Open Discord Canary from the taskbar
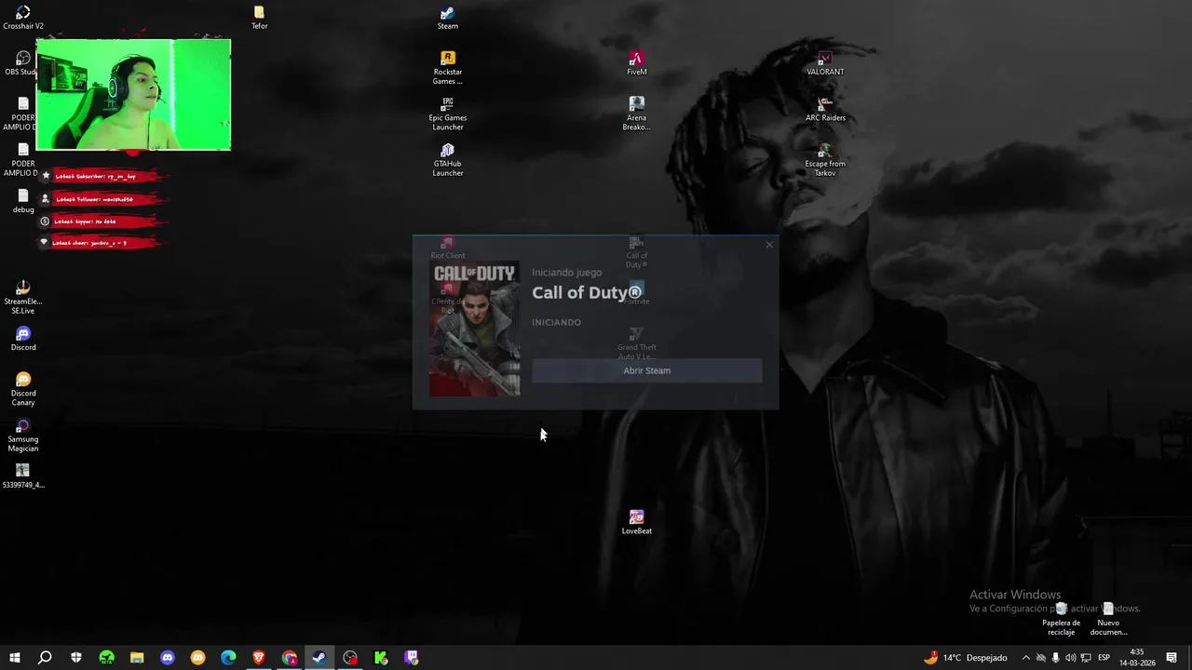Viewport: 1192px width, 670px height. point(197,658)
